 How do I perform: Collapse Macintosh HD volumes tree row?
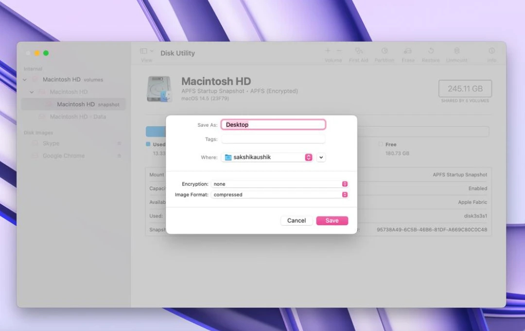[25, 80]
